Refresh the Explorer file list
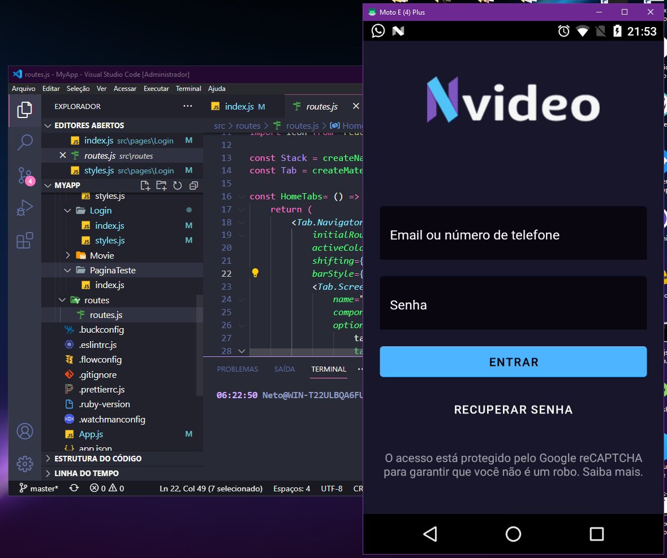The image size is (667, 558). point(177,185)
